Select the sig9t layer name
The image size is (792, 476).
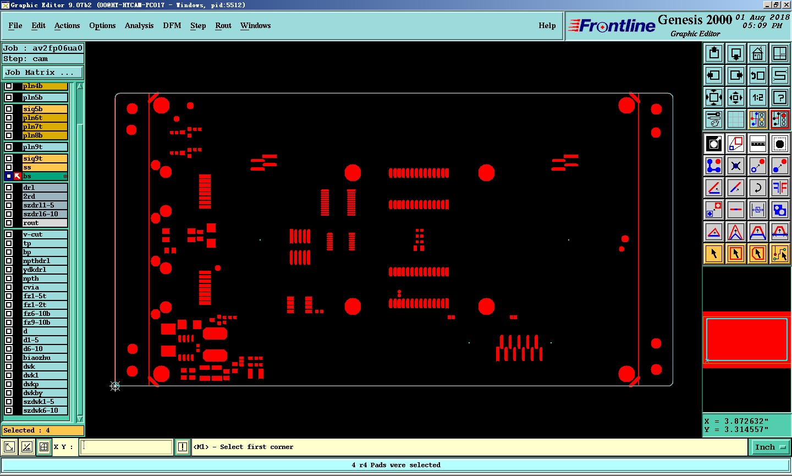click(x=45, y=158)
